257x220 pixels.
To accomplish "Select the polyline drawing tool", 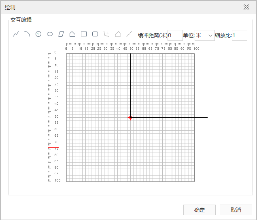I will tap(16, 34).
